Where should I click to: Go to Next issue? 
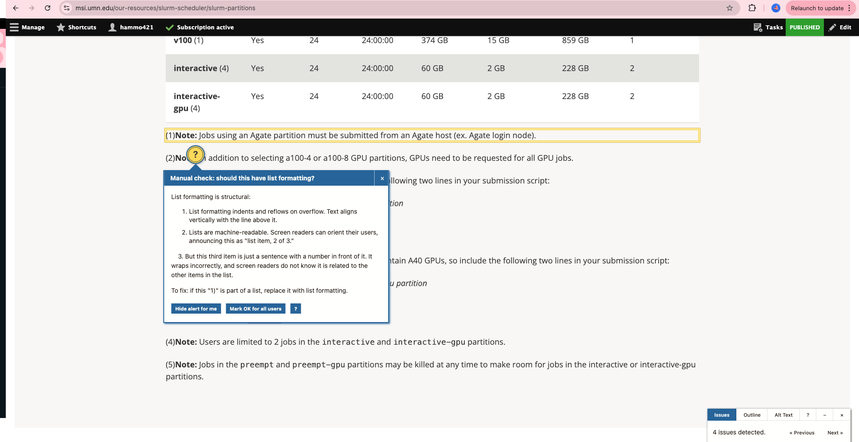tap(835, 433)
